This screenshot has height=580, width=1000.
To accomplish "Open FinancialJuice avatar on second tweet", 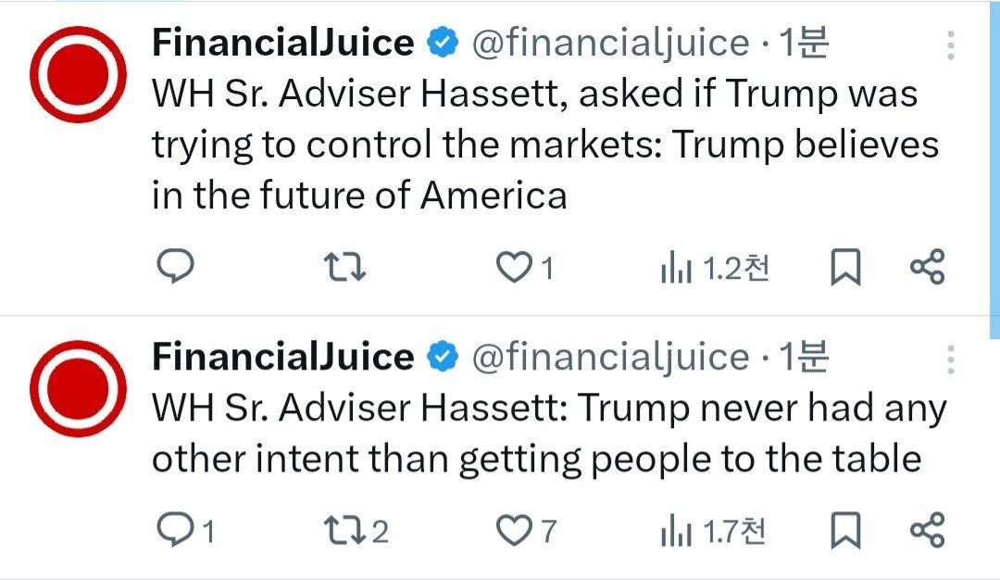I will [x=78, y=388].
